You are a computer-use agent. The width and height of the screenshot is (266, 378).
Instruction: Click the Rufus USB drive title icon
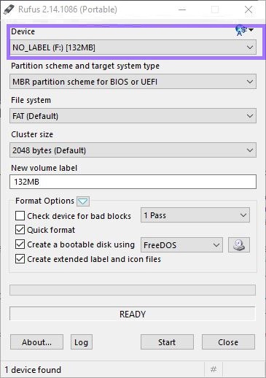[x=9, y=9]
